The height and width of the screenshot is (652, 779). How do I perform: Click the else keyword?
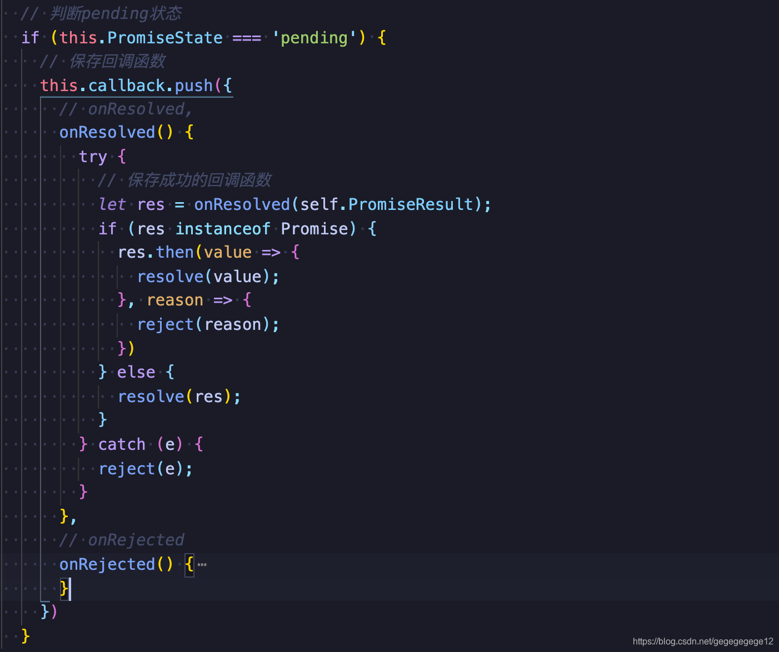(x=136, y=372)
